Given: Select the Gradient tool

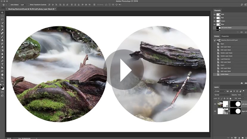Looking at the screenshot, I should click(2, 50).
